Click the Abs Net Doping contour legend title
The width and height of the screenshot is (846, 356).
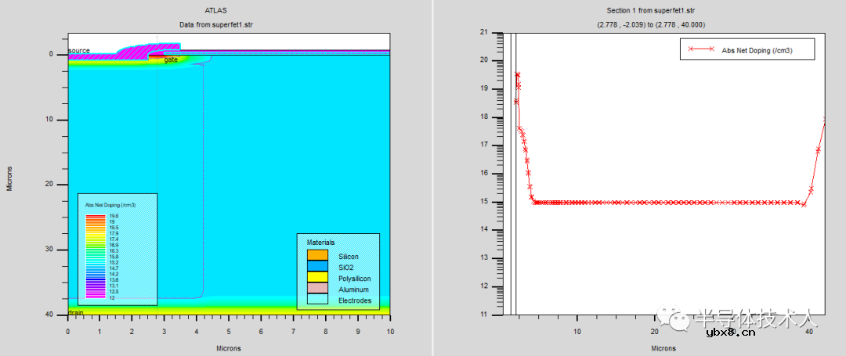(110, 204)
